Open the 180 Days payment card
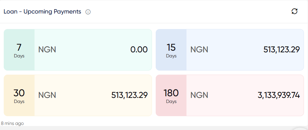 click(230, 95)
